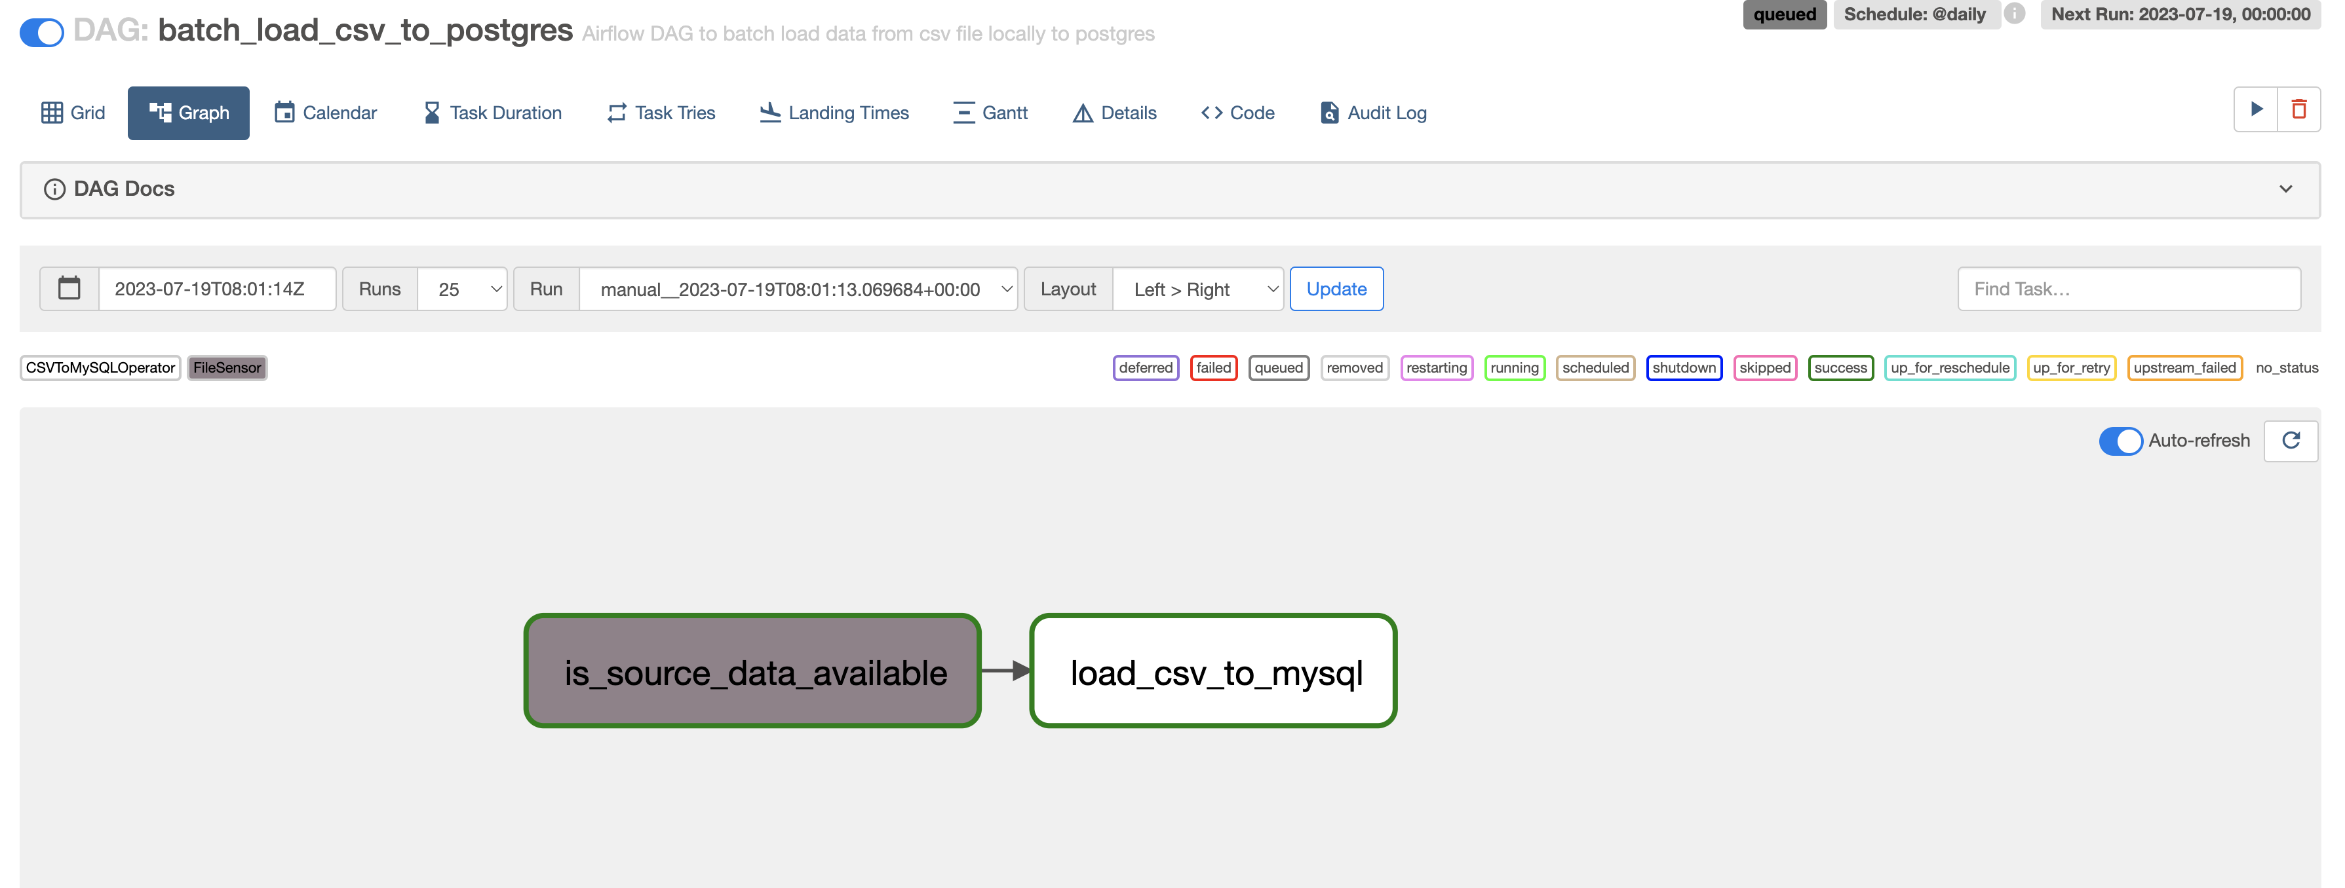Toggle the DAG pause switch
This screenshot has height=888, width=2345.
click(42, 32)
